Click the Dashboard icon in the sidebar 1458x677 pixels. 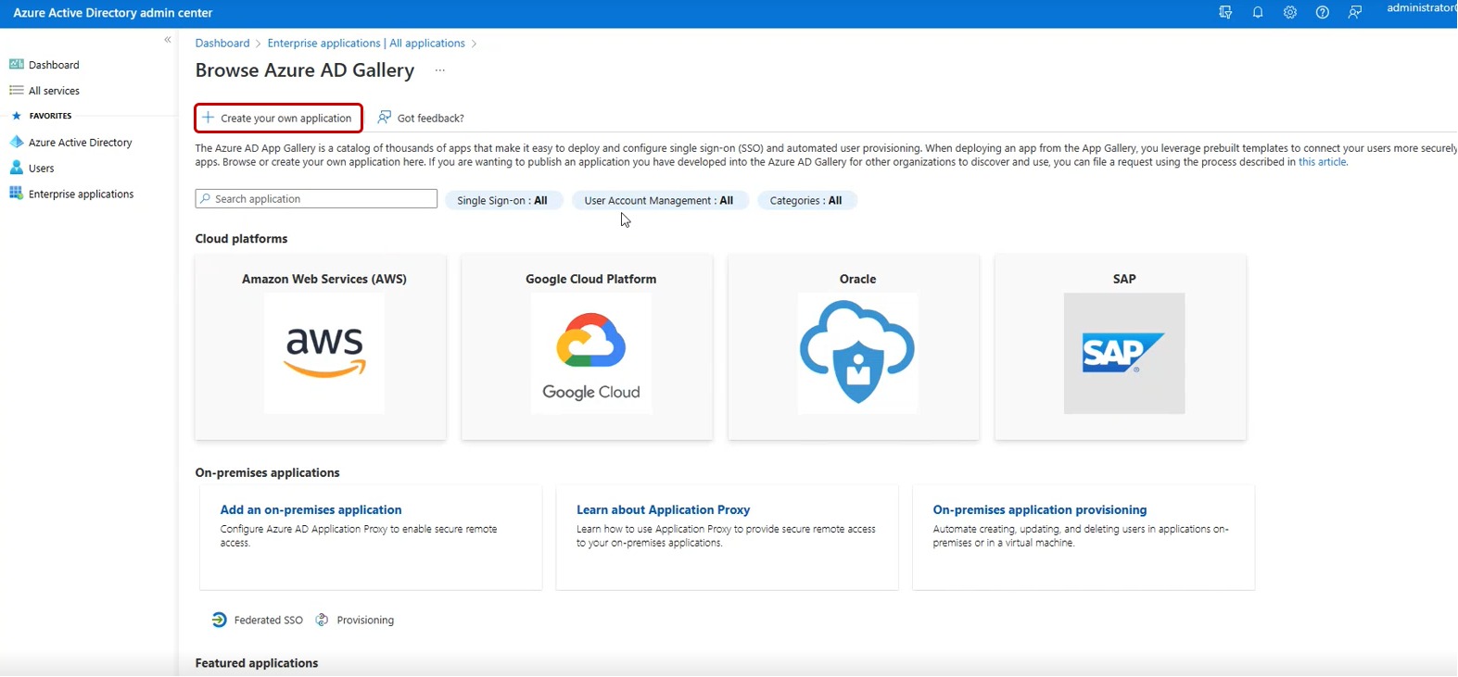(16, 65)
